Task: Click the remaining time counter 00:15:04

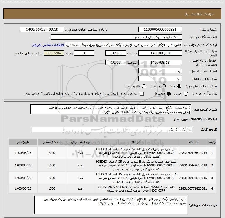Action: tap(54, 53)
